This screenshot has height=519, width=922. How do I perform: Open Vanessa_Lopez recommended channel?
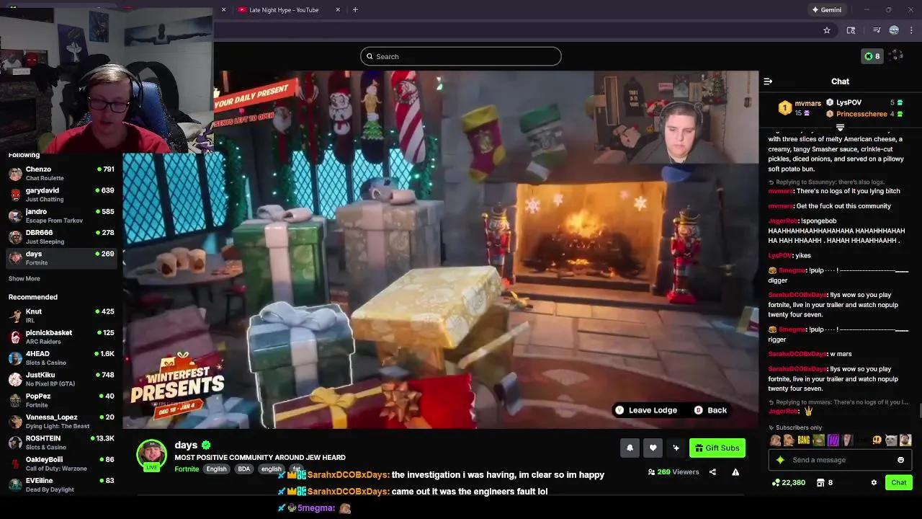point(61,421)
